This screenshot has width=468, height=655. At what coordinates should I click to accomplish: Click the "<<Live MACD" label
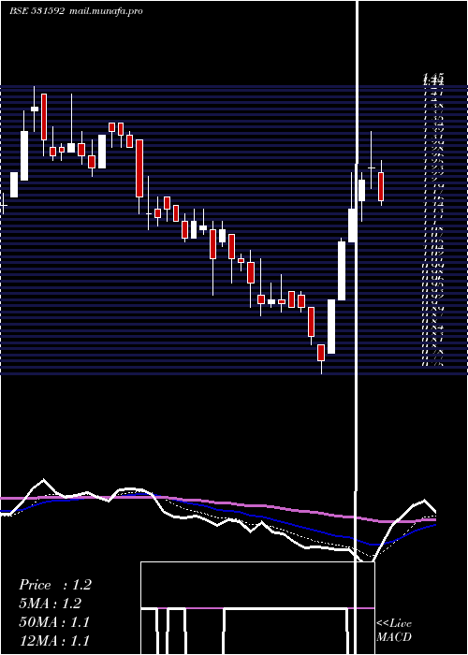(x=394, y=631)
